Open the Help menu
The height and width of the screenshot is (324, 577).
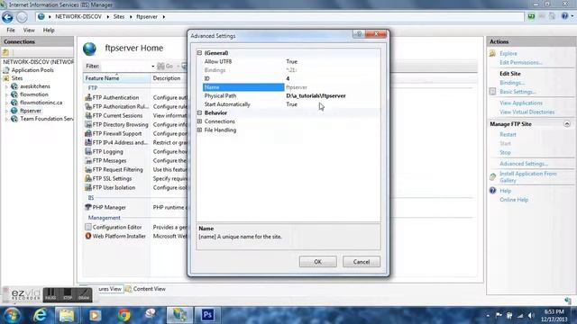coord(49,30)
